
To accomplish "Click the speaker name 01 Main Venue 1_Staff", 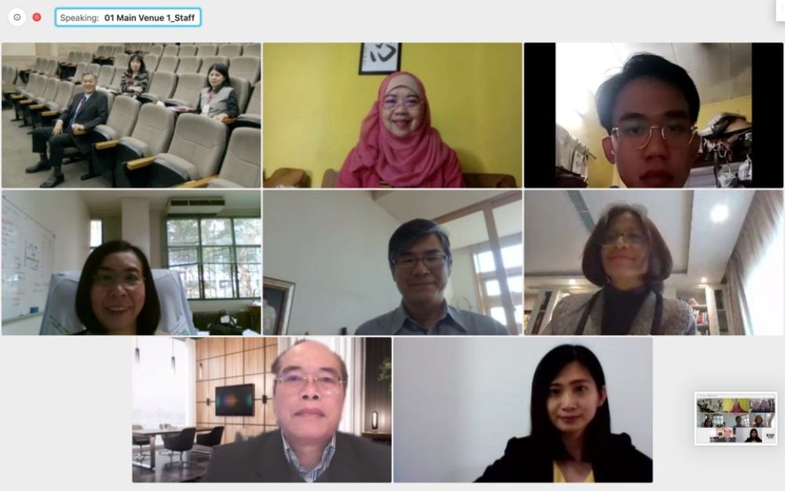I will [149, 18].
